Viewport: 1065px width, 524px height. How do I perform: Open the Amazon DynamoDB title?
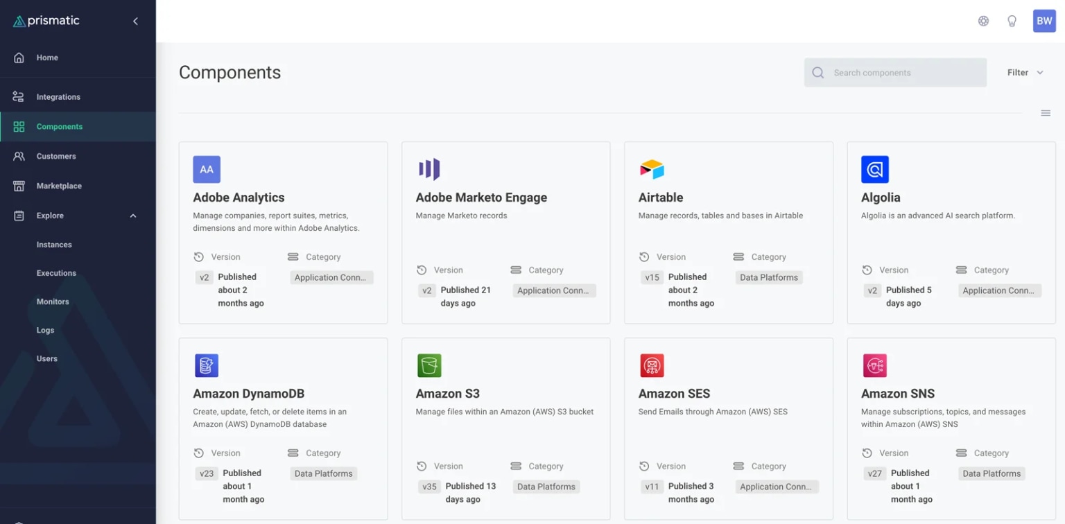[249, 394]
